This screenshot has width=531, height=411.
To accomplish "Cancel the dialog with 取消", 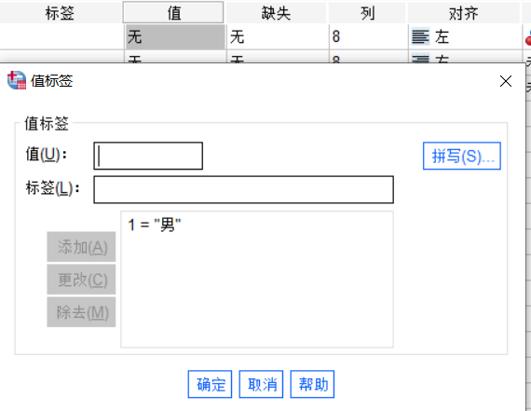I will click(261, 384).
